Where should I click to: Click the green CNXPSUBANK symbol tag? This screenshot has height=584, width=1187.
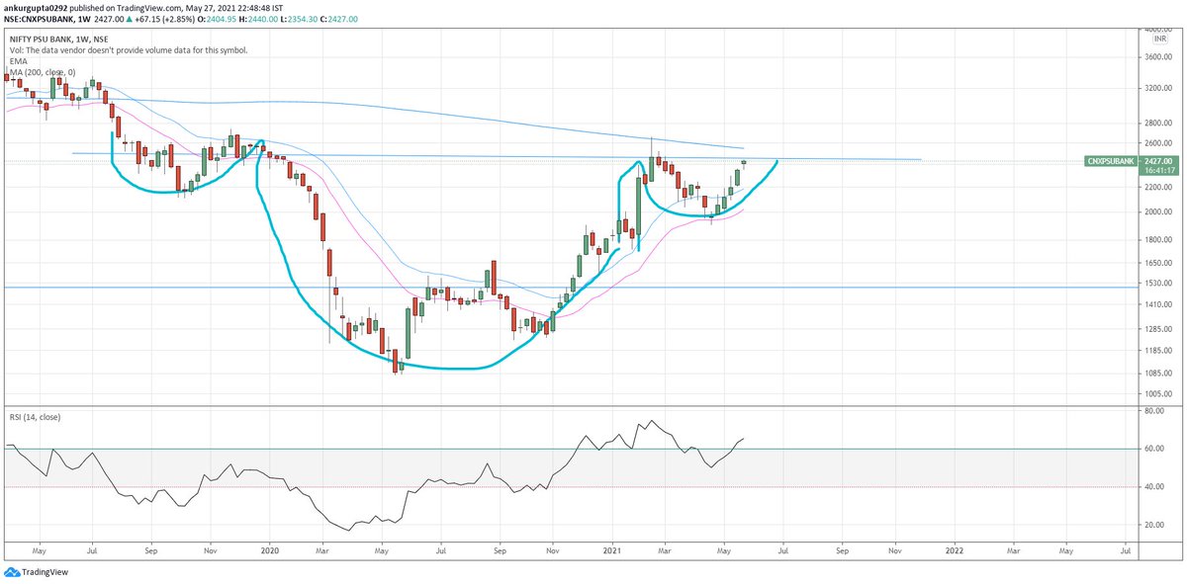point(1110,160)
